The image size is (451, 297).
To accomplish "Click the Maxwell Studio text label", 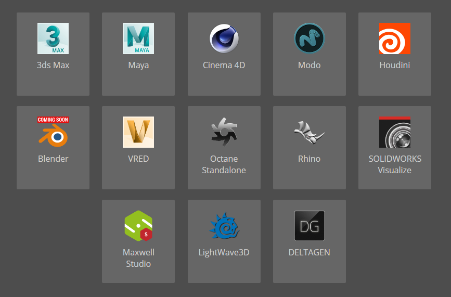I will [138, 258].
